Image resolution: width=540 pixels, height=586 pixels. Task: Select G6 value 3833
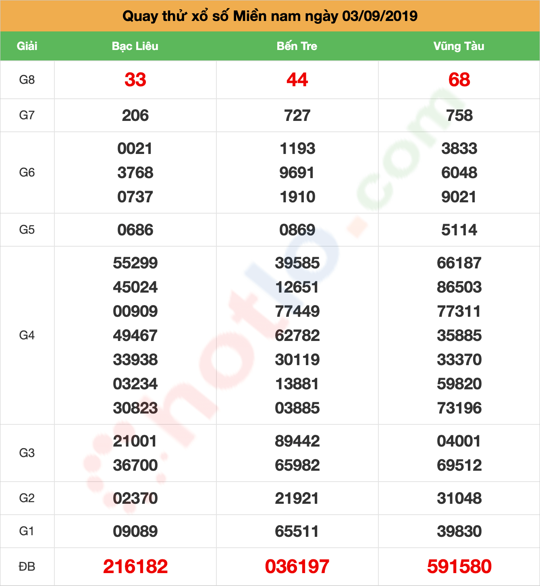point(459,149)
